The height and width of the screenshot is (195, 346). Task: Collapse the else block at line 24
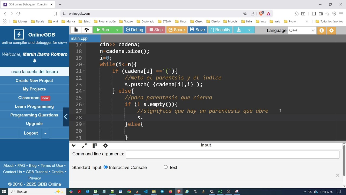(x=84, y=91)
